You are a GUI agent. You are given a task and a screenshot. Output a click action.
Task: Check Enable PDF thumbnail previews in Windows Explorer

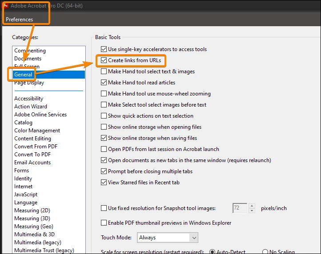click(104, 223)
